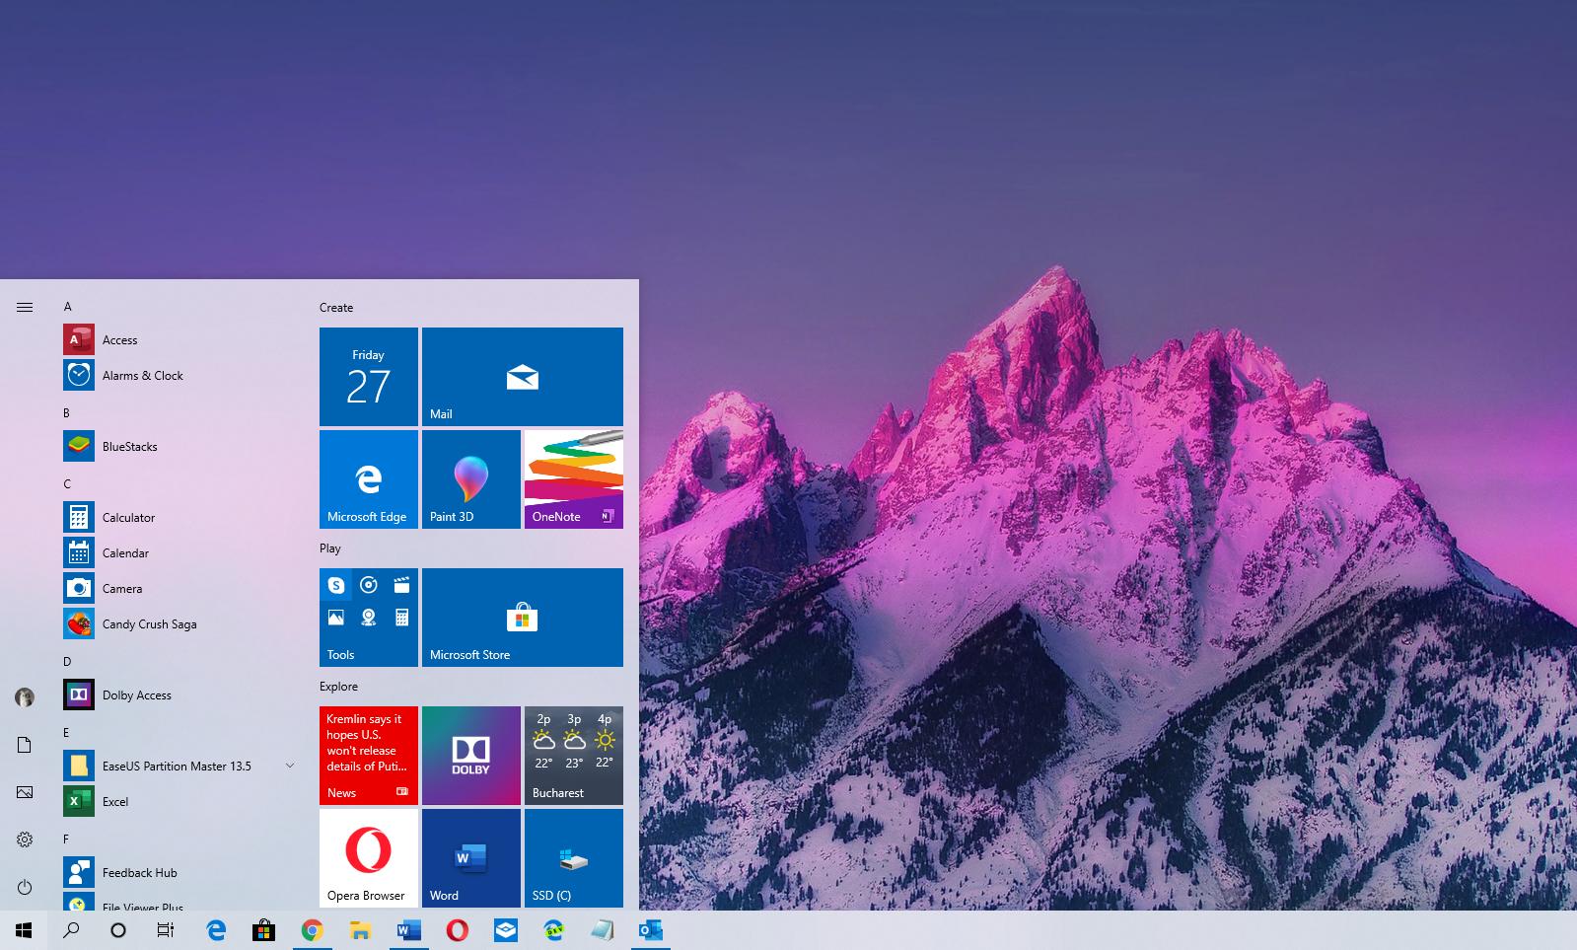Open the Word tile
Viewport: 1577px width, 950px height.
pyautogui.click(x=471, y=858)
